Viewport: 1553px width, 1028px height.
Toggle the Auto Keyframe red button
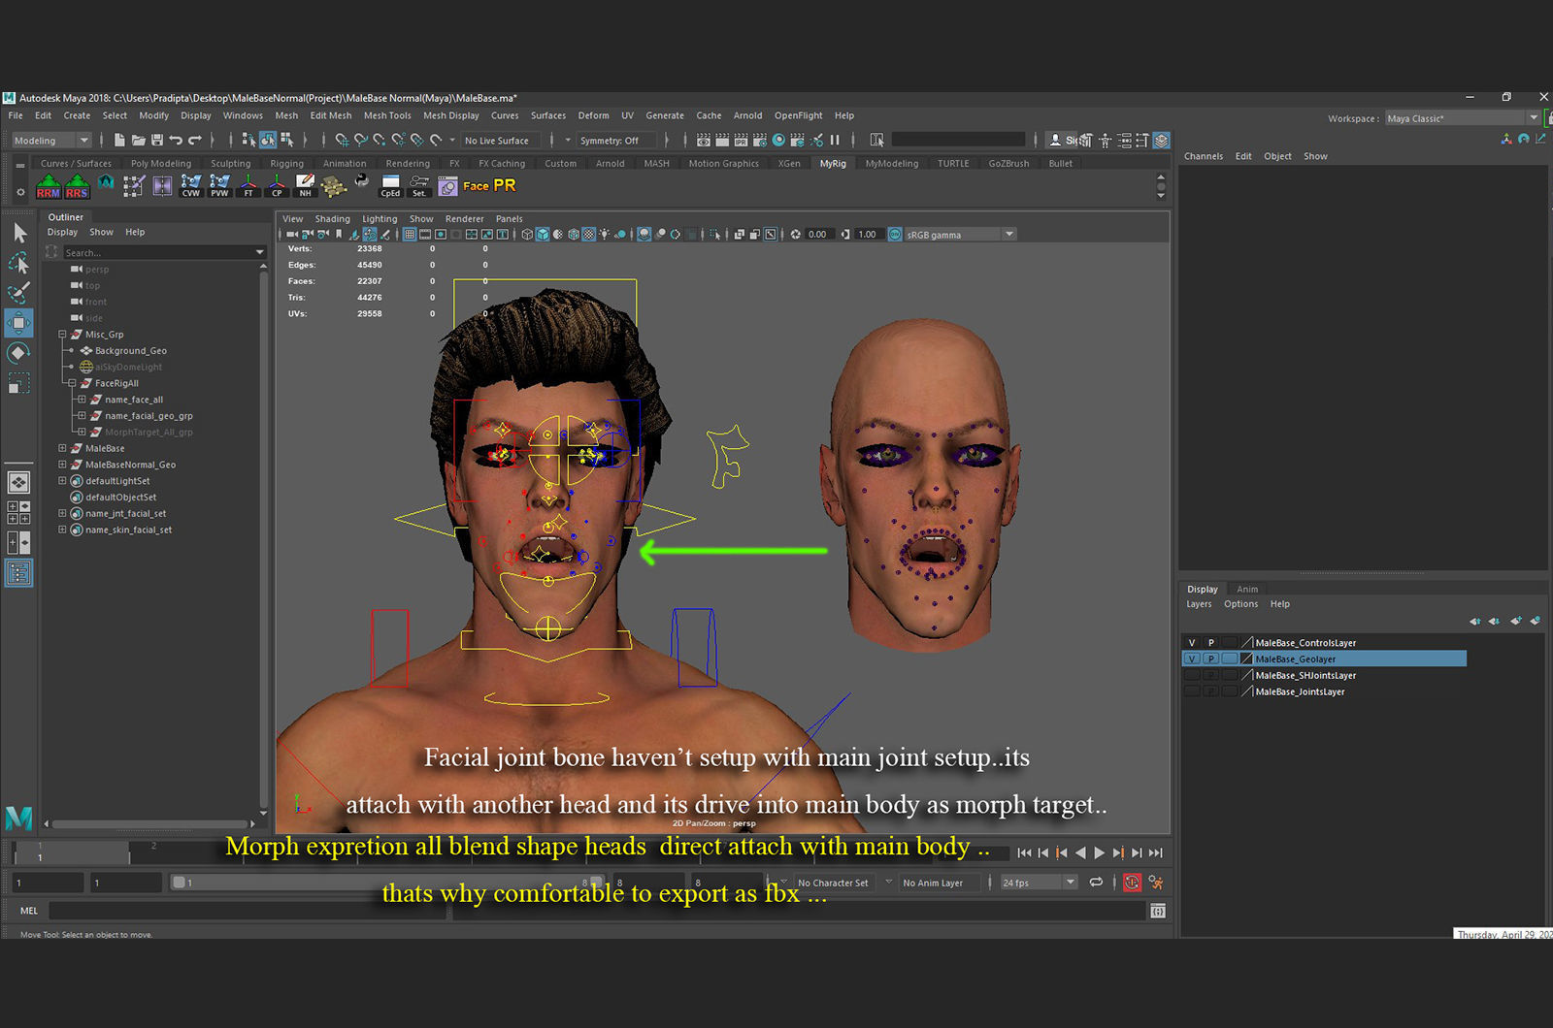coord(1132,882)
